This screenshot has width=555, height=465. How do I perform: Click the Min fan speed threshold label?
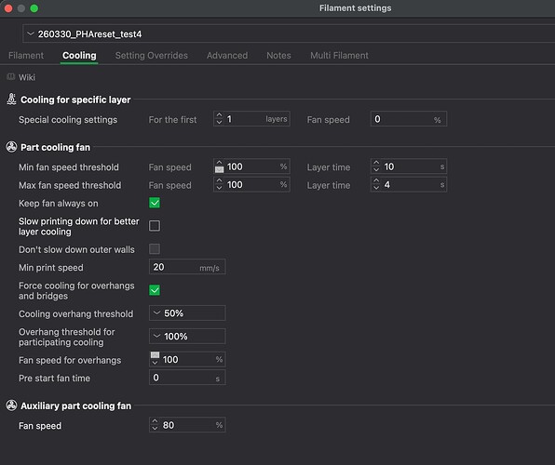click(69, 166)
